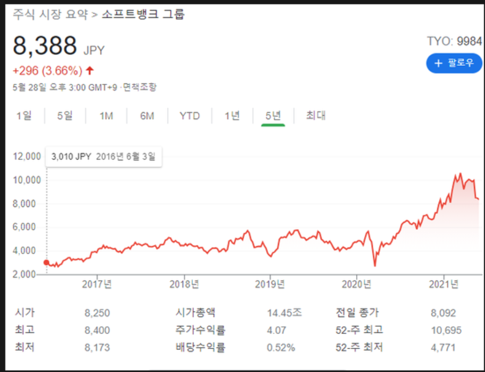Screen dimensions: 485x372
Task: Open 주식 시장 요약 breadcrumb link
Action: tap(50, 14)
